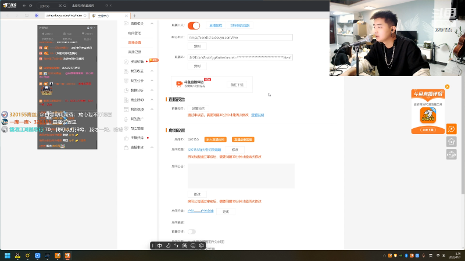The height and width of the screenshot is (261, 465).
Task: Open the IME toolbar gear settings
Action: point(201,245)
